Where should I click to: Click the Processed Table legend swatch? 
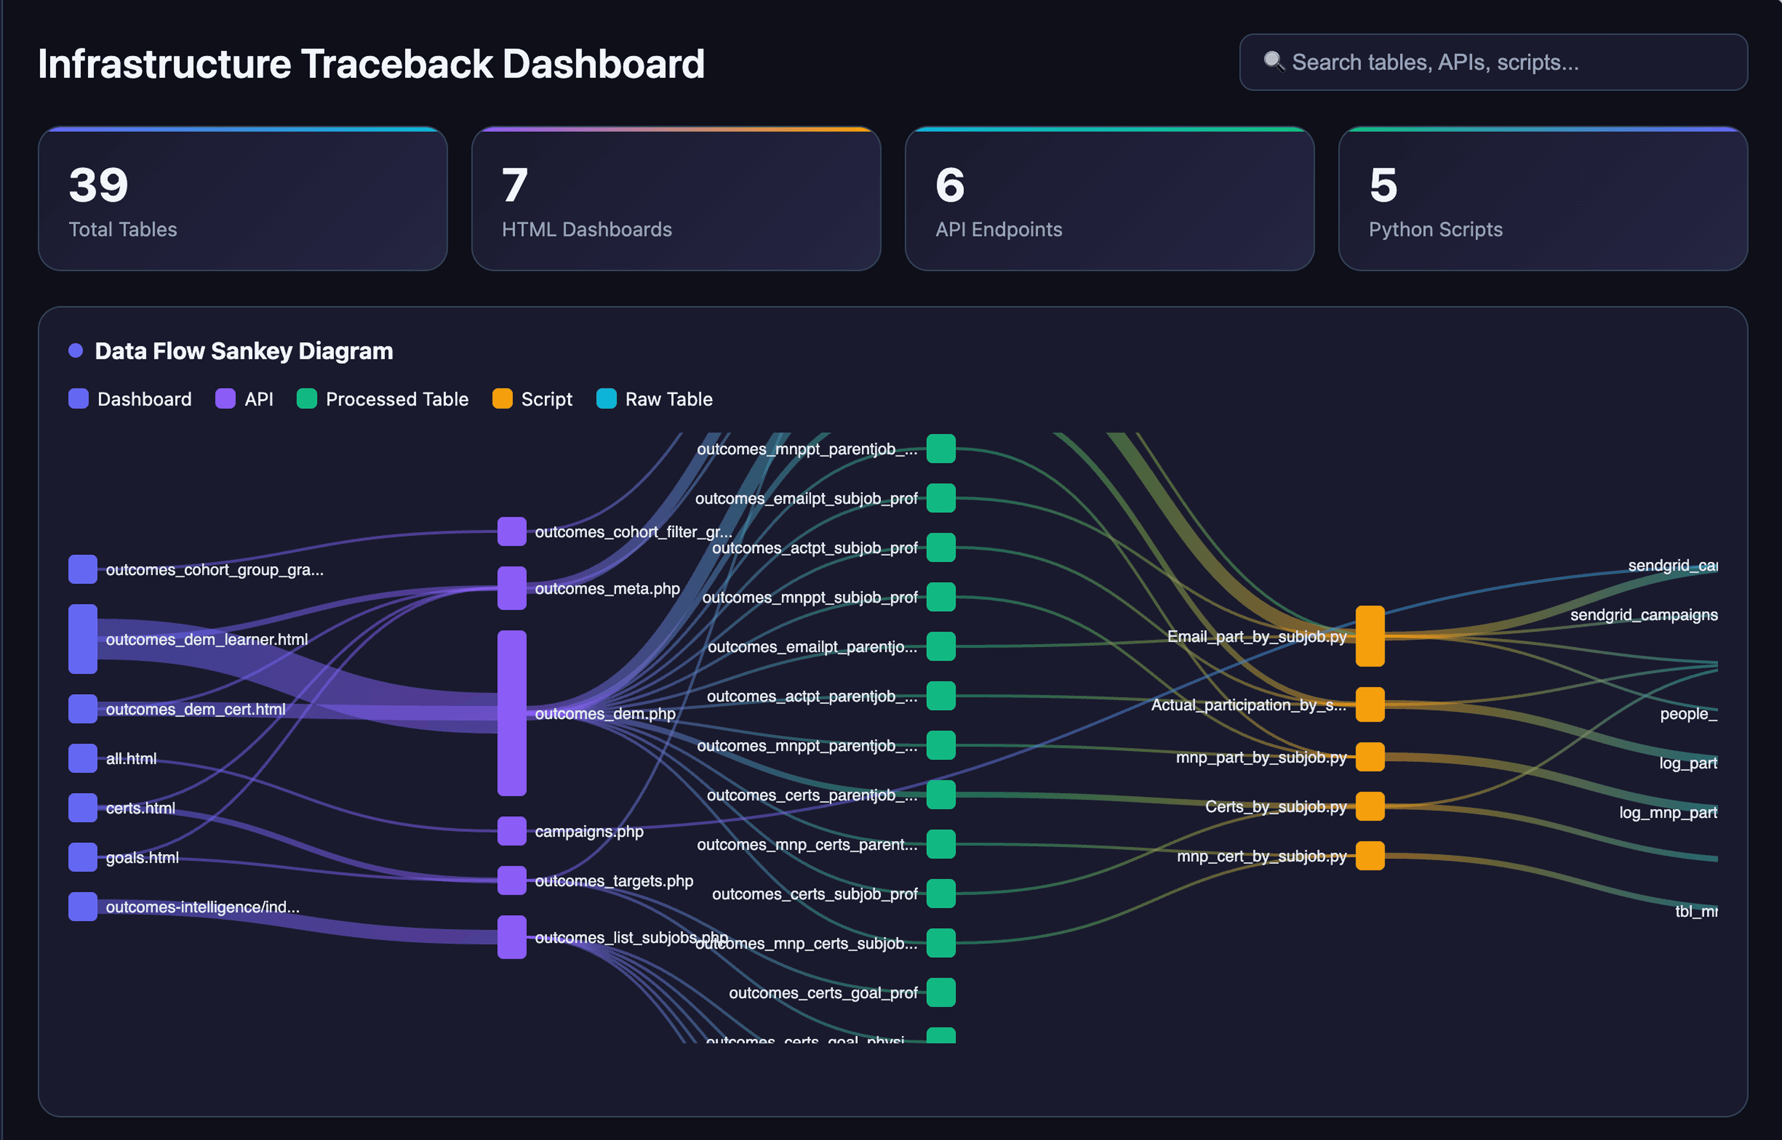click(306, 399)
